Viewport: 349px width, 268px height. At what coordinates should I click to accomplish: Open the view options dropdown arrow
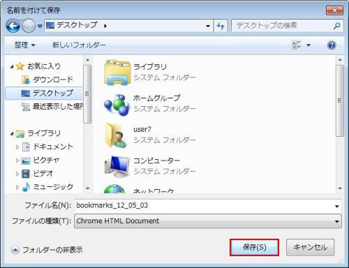pyautogui.click(x=309, y=45)
